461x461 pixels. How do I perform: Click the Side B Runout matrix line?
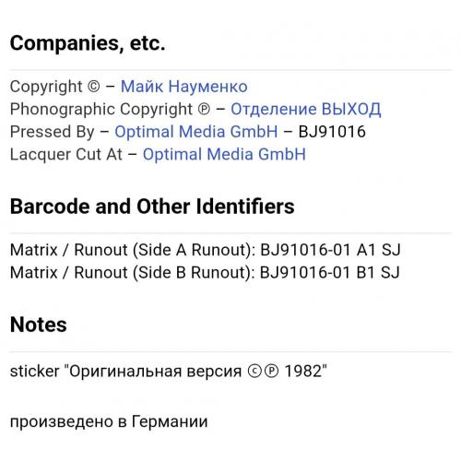point(205,273)
